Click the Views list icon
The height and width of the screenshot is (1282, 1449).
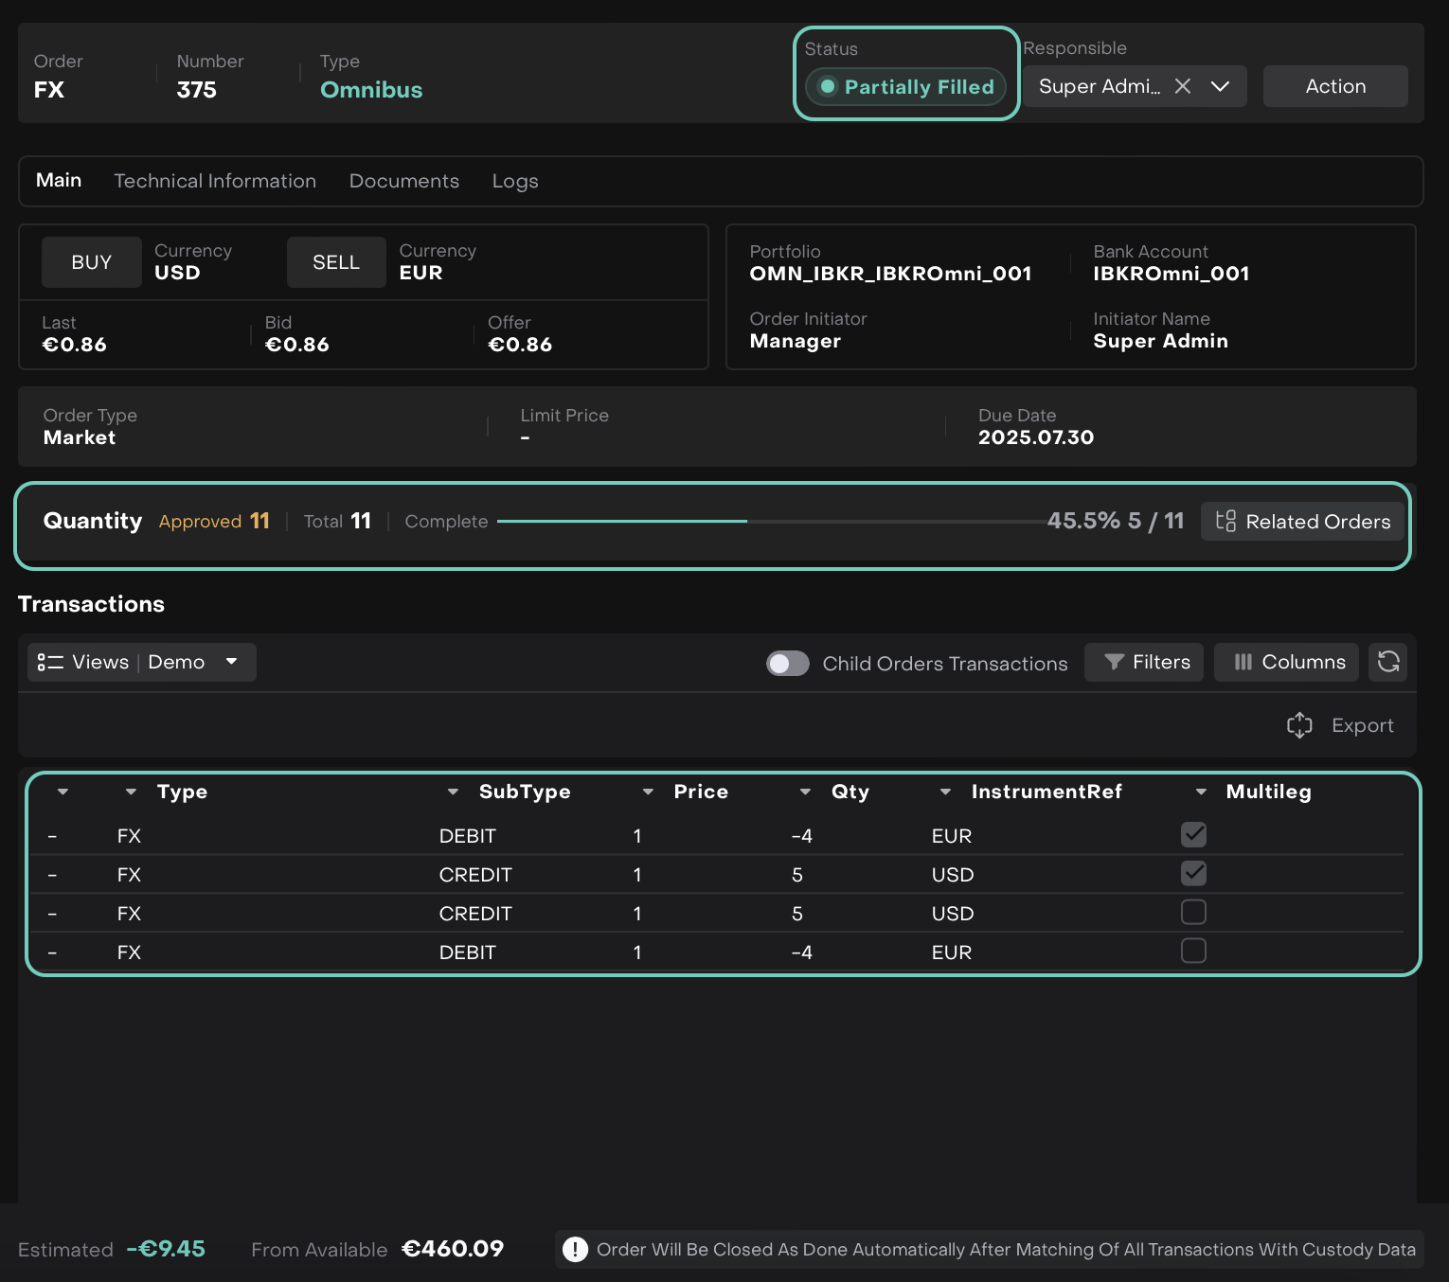49,662
